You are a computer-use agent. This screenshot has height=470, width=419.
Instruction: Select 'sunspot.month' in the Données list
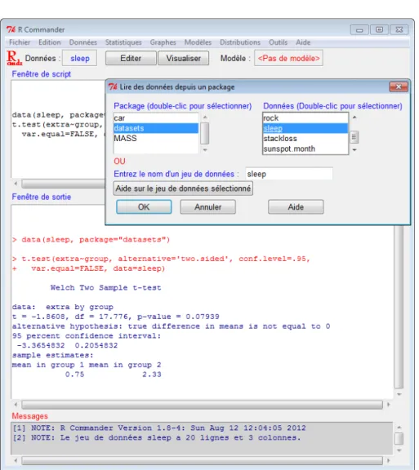click(305, 149)
